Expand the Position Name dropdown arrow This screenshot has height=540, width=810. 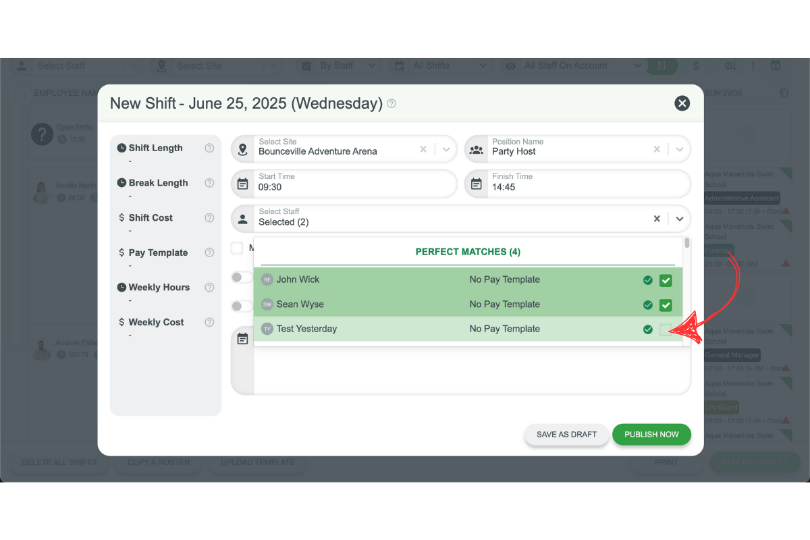coord(680,149)
